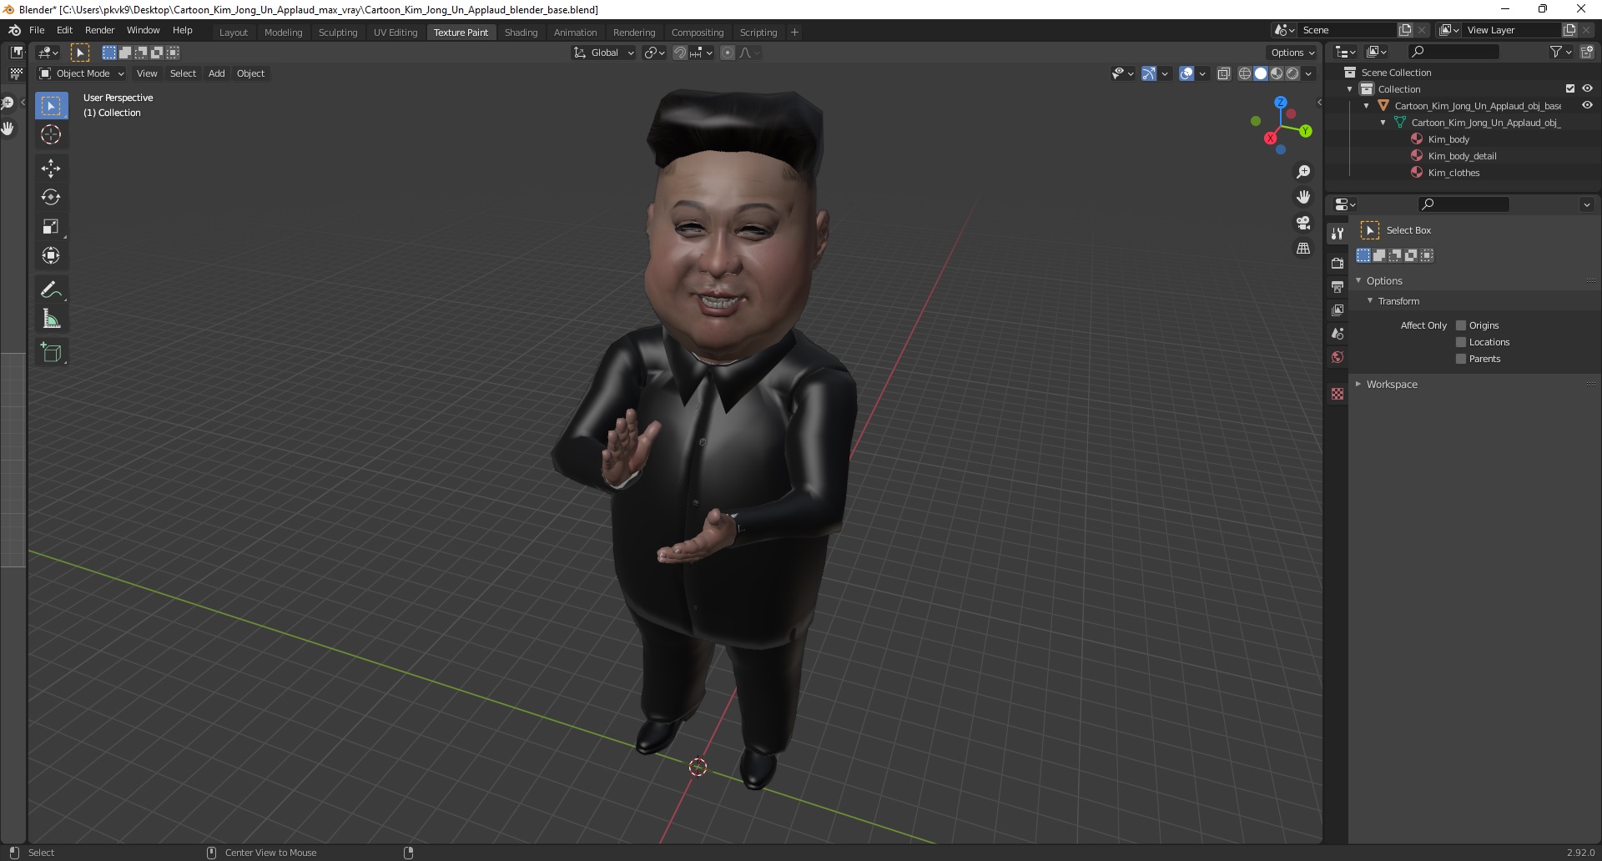Image resolution: width=1602 pixels, height=861 pixels.
Task: Click the outliner filter funnel icon
Action: 1556,52
